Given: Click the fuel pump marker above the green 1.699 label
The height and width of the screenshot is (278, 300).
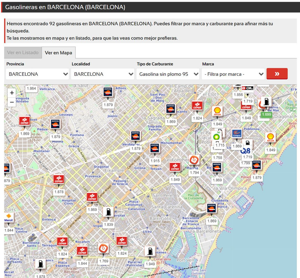Looking at the screenshot, I should coord(266,101).
